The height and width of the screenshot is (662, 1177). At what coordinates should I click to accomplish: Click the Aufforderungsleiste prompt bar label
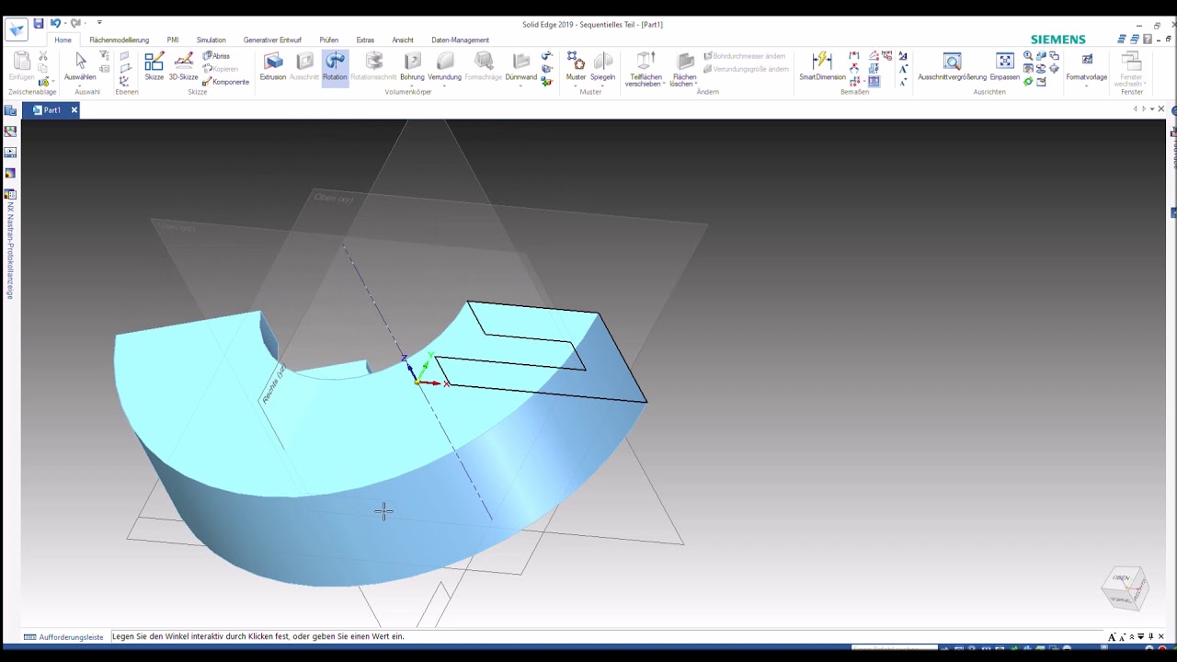click(64, 637)
